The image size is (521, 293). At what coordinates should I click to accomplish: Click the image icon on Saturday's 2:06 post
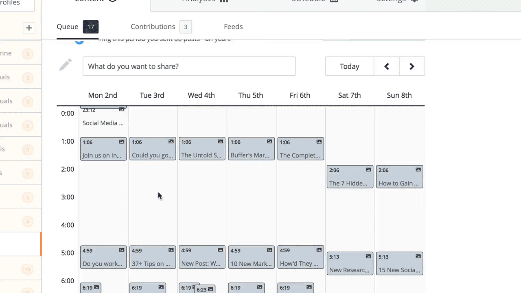[368, 170]
